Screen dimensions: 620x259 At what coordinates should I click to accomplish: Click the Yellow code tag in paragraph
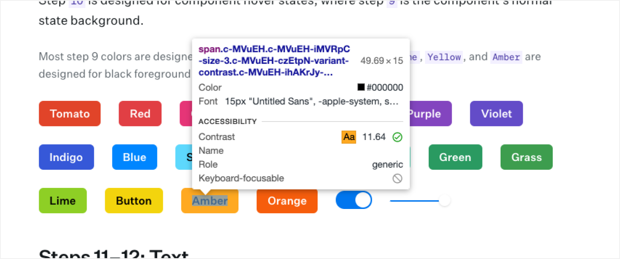pyautogui.click(x=445, y=57)
